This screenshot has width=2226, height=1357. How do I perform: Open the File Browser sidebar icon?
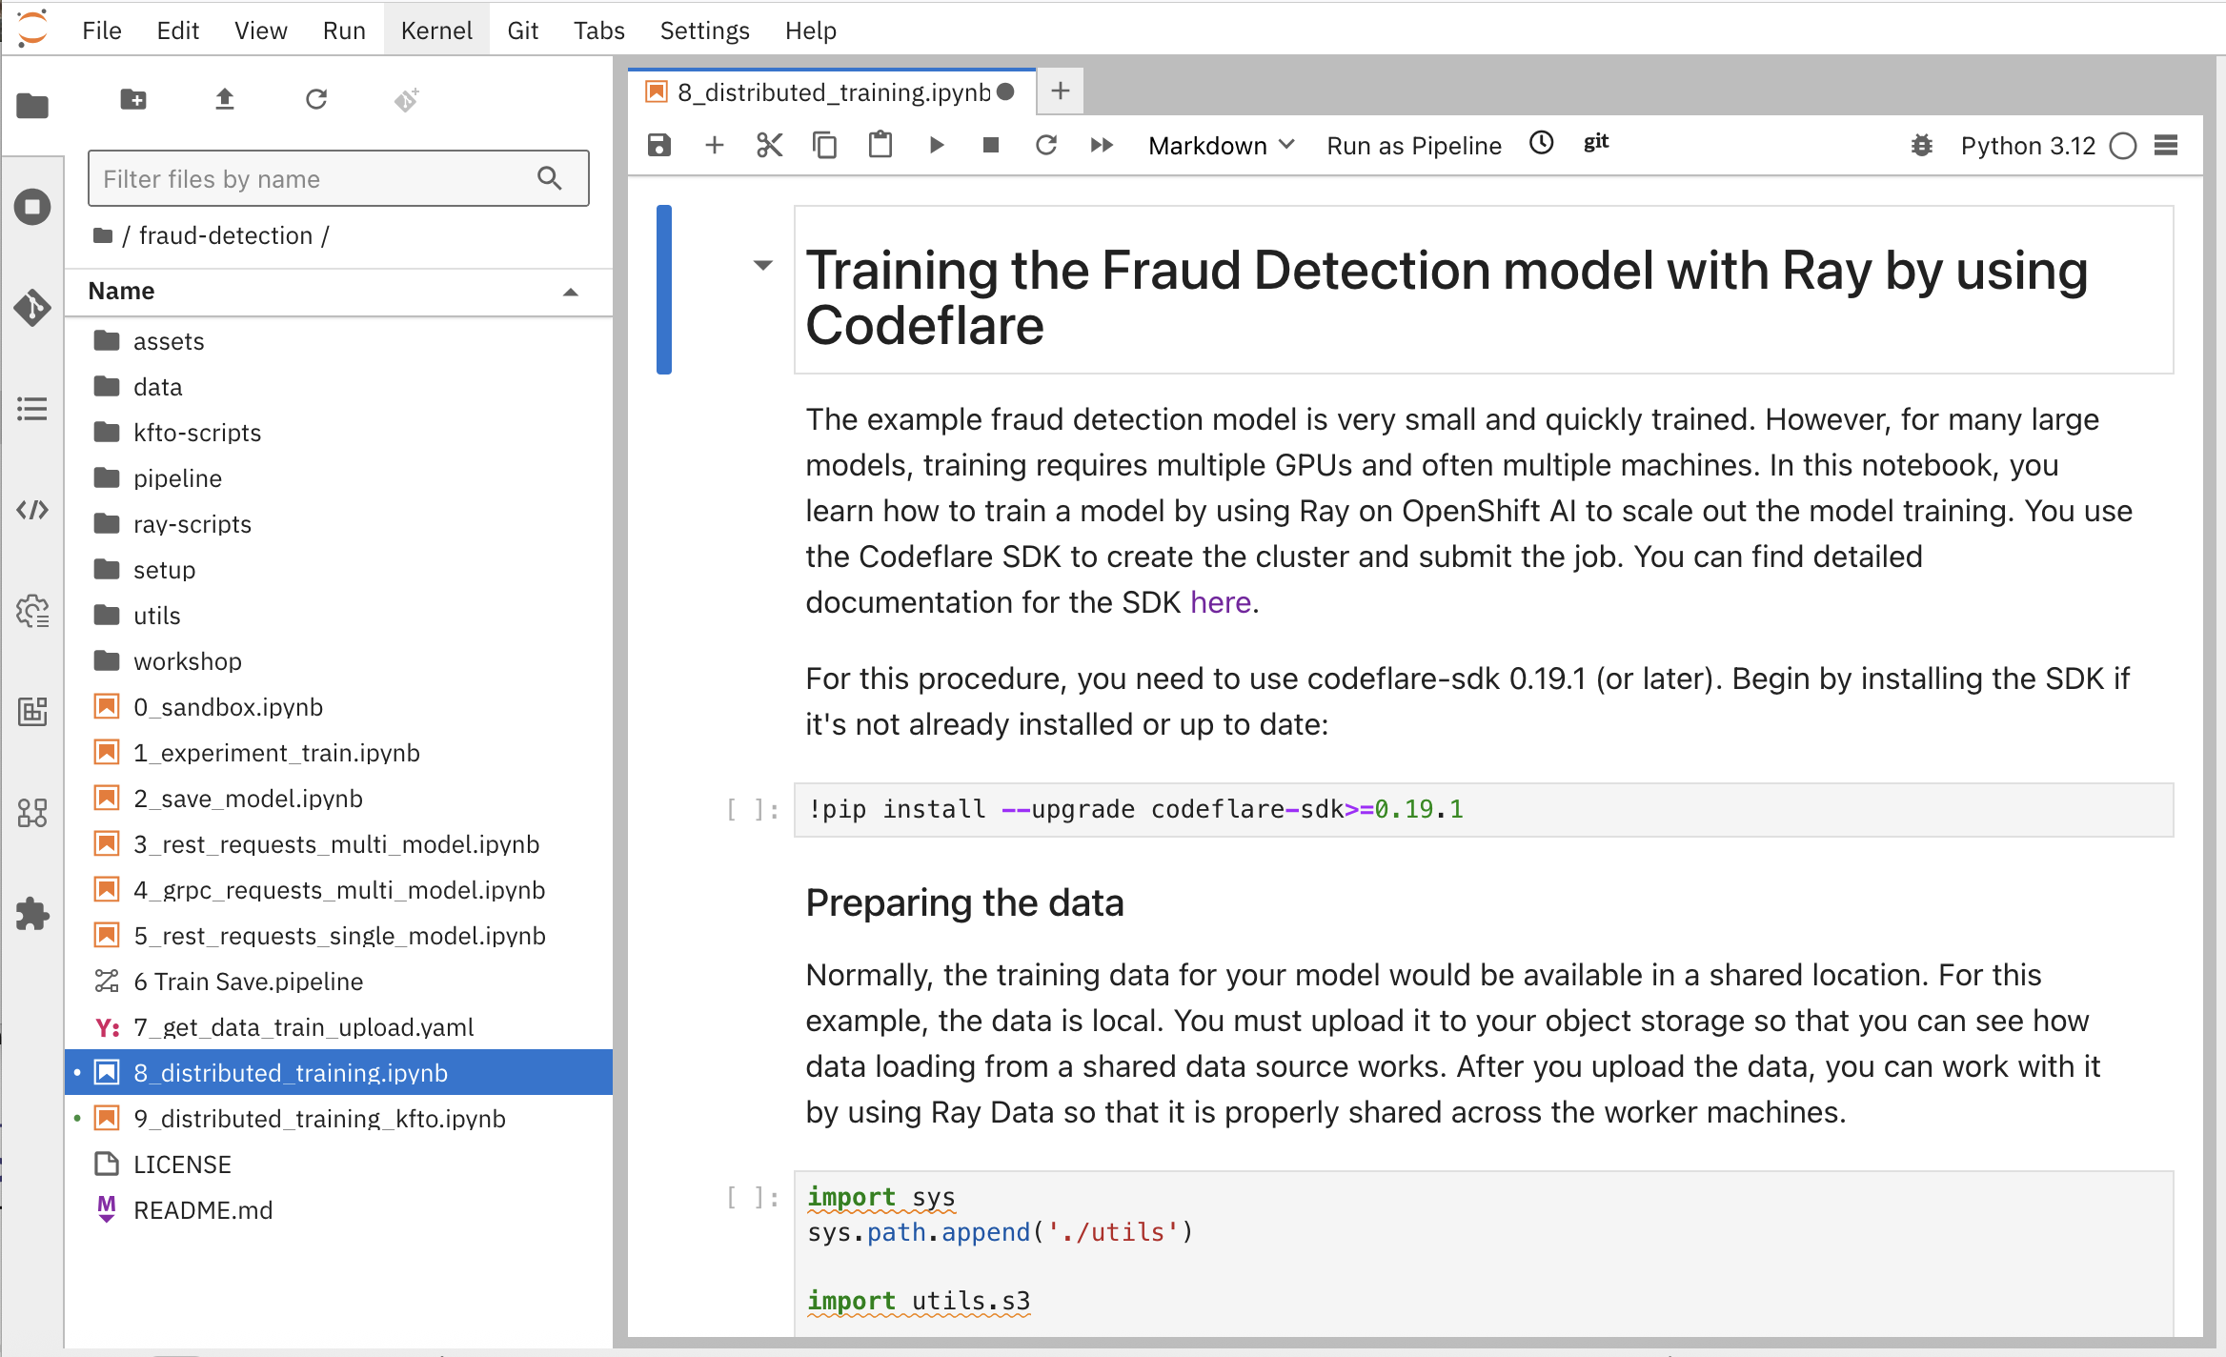point(32,105)
